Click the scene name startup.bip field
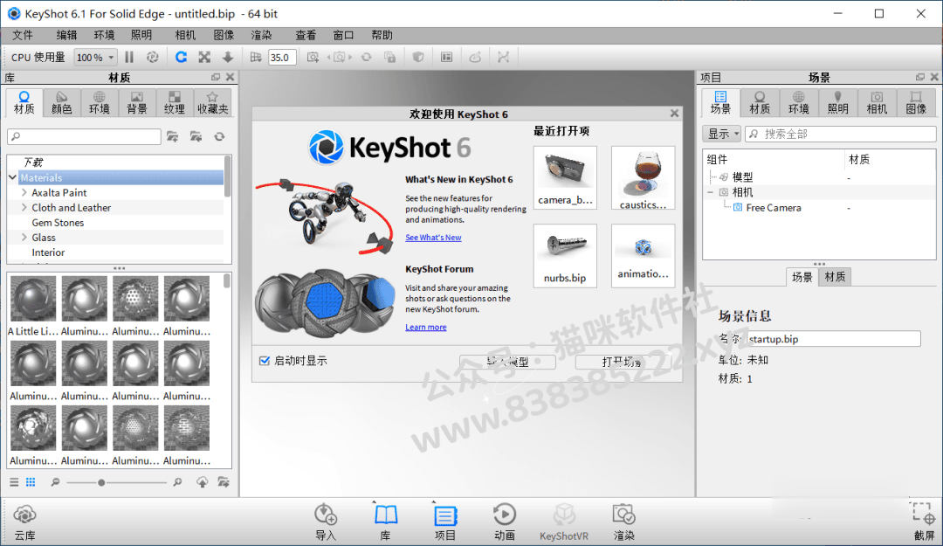The height and width of the screenshot is (546, 943). click(834, 339)
